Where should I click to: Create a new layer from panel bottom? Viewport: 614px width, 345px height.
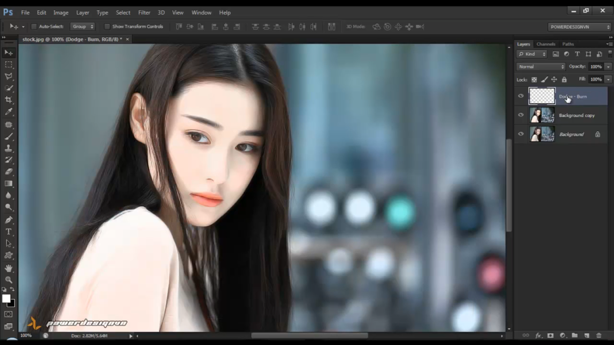586,336
